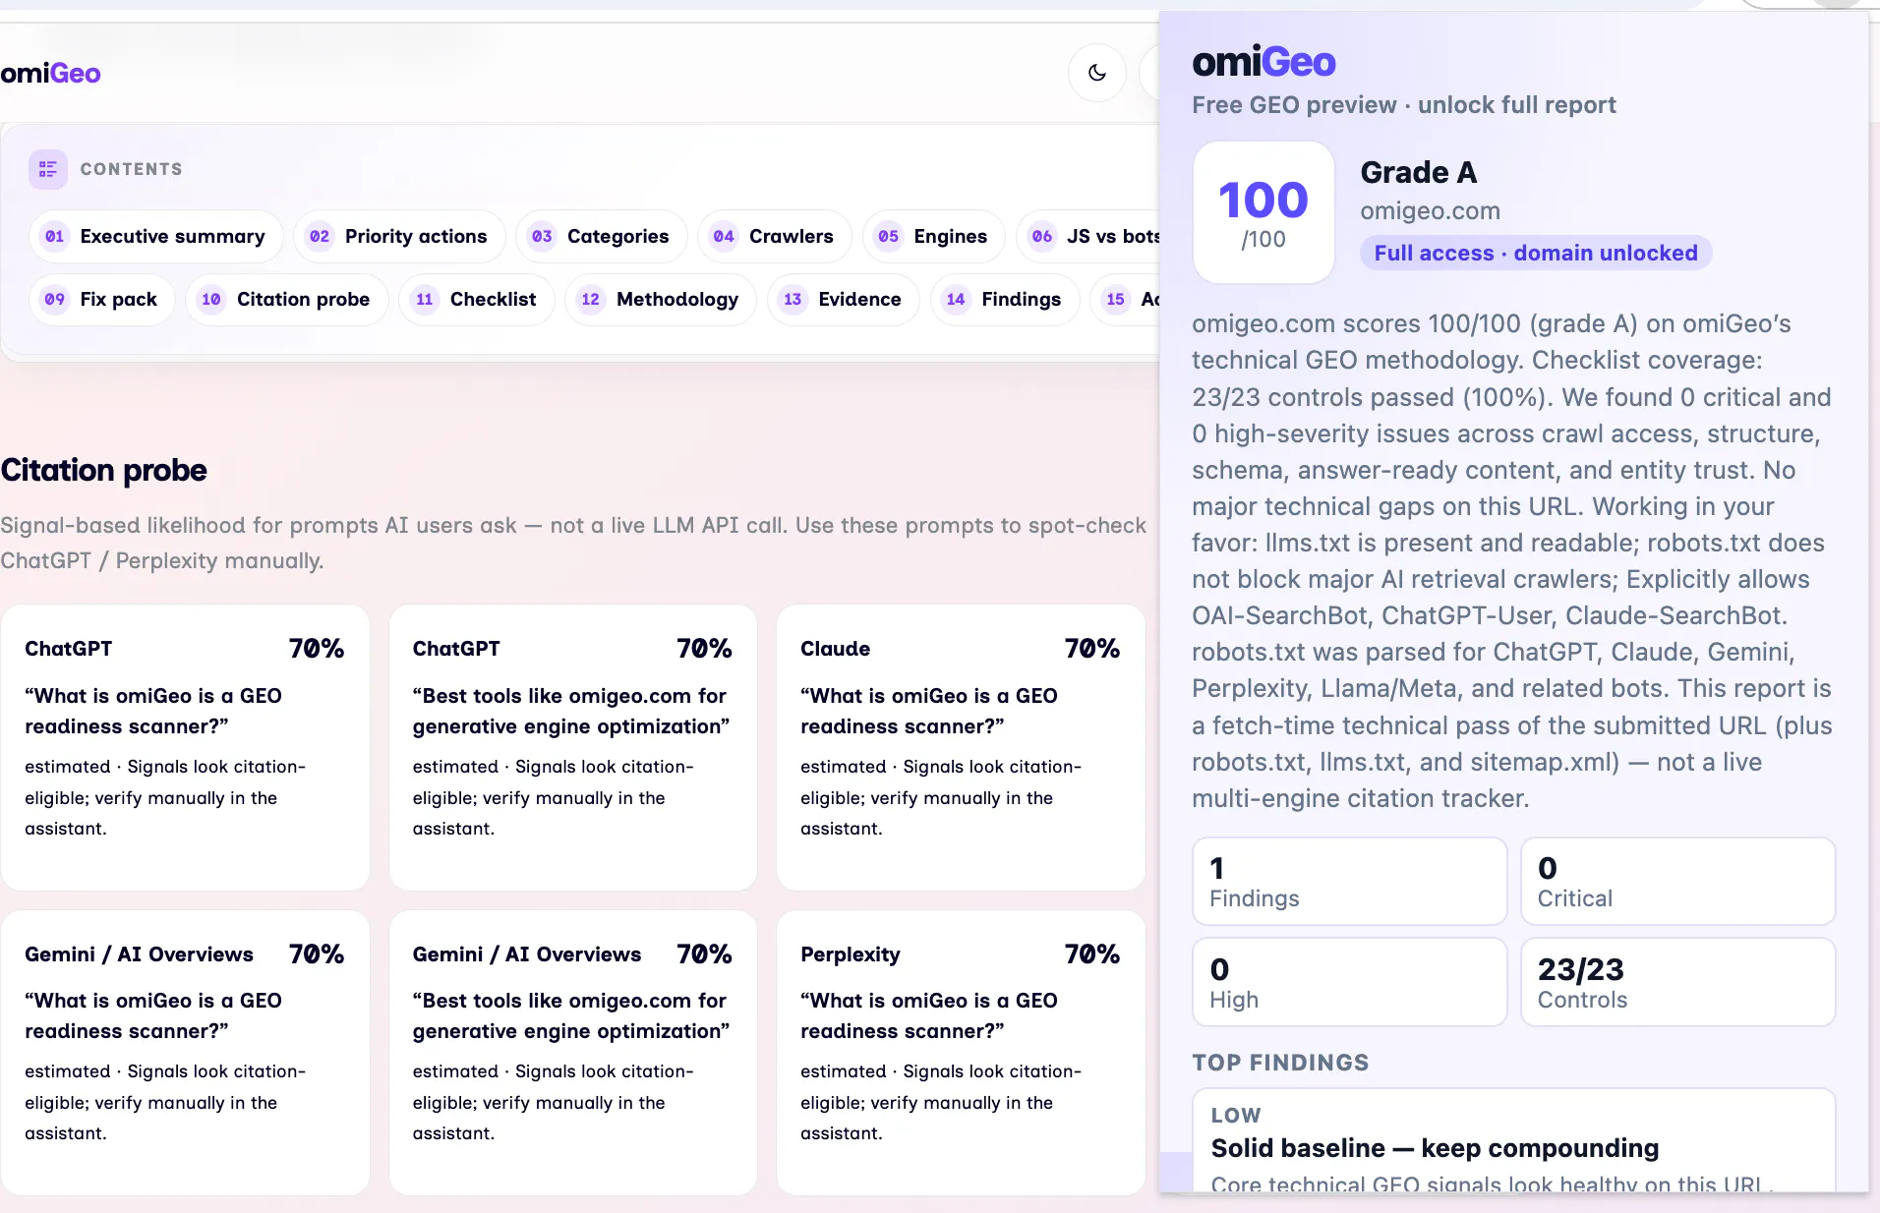
Task: Select the first ChatGPT What is omiGeo card
Action: click(185, 747)
